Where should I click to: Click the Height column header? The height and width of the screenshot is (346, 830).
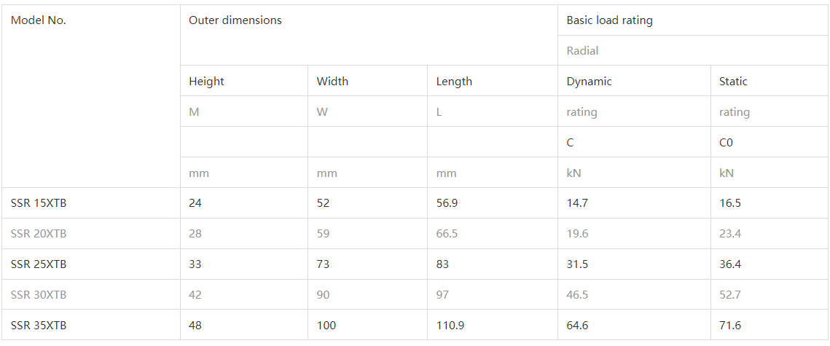click(x=207, y=82)
